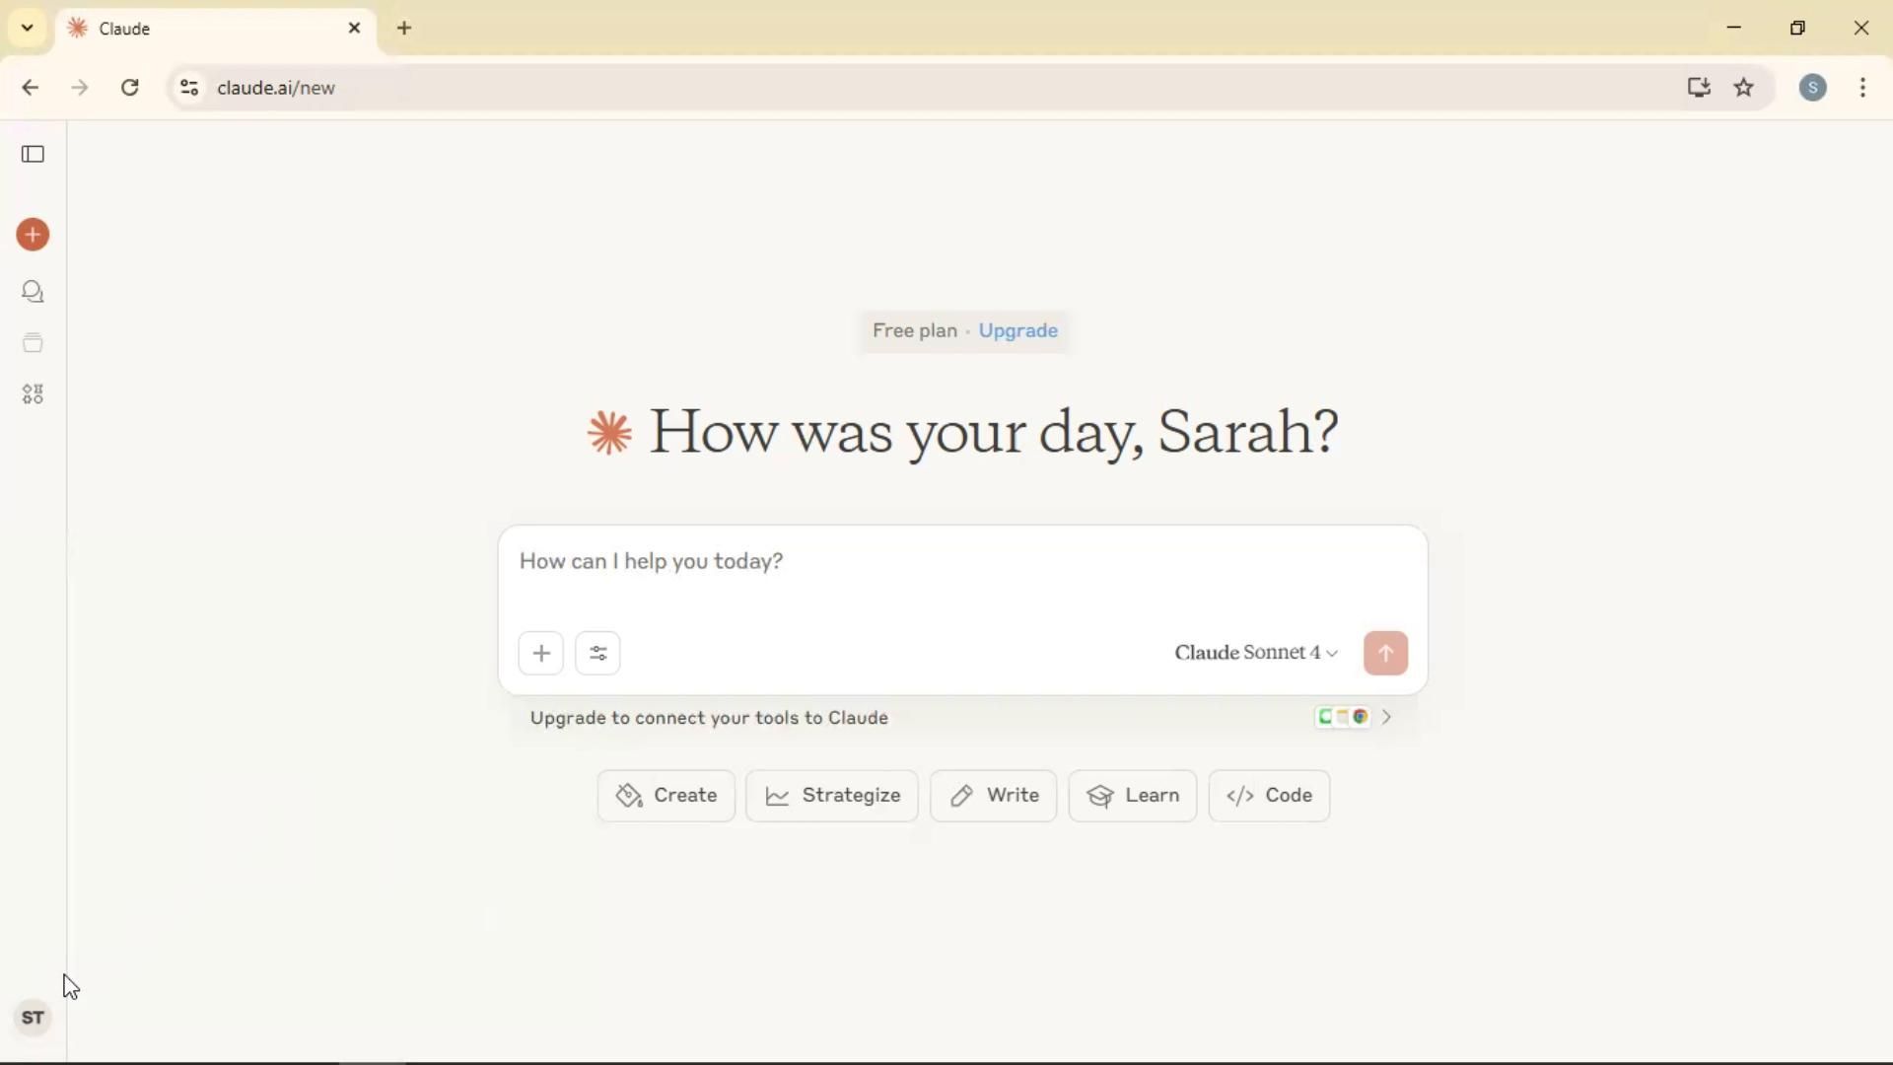1893x1065 pixels.
Task: Open the Projects icon in sidebar
Action: click(x=33, y=343)
